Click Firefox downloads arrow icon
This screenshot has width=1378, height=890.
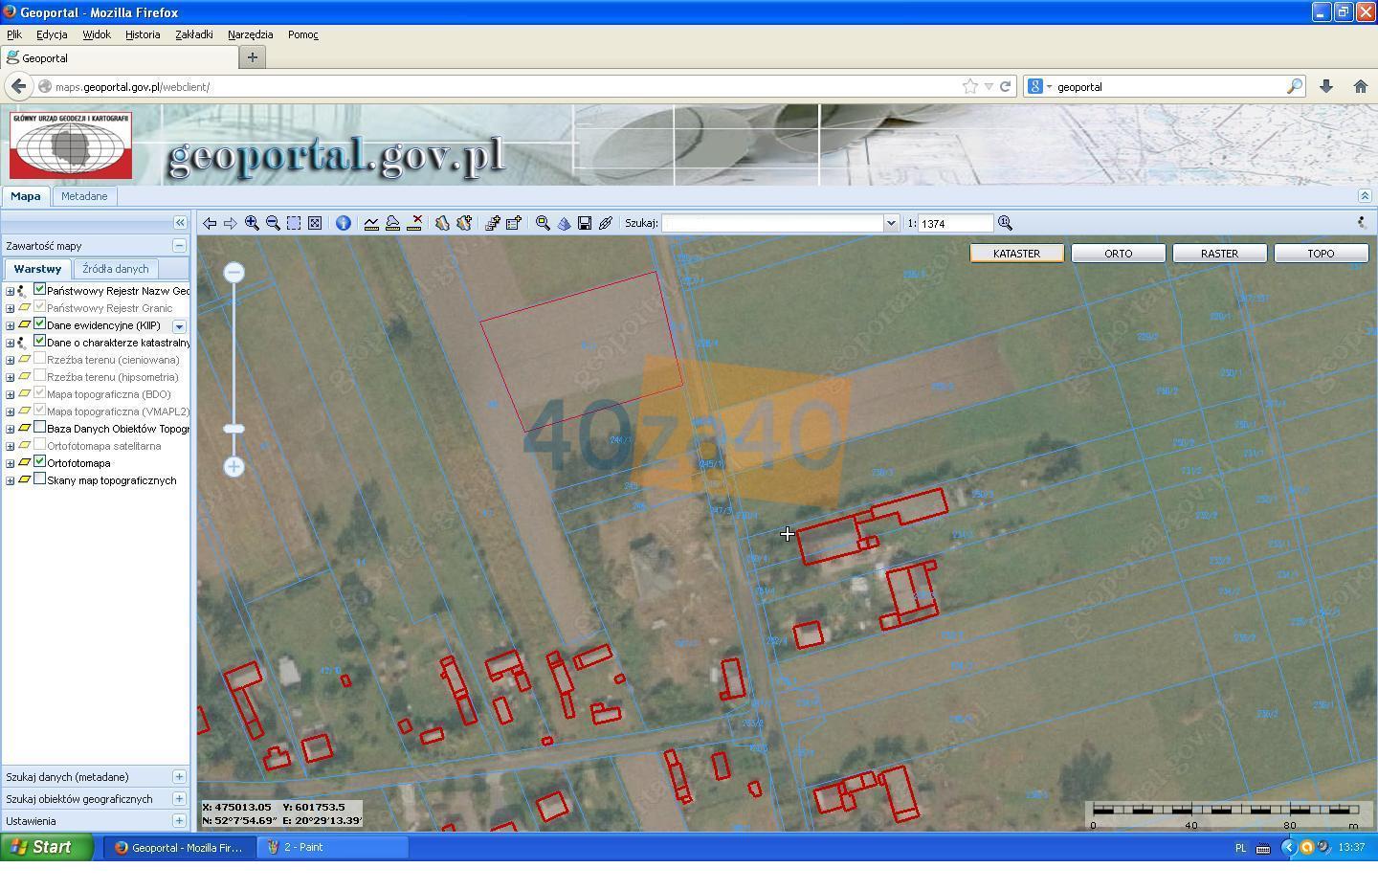coord(1326,86)
